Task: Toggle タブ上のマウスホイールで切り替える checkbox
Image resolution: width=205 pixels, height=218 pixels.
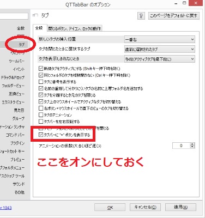Action: 41,101
